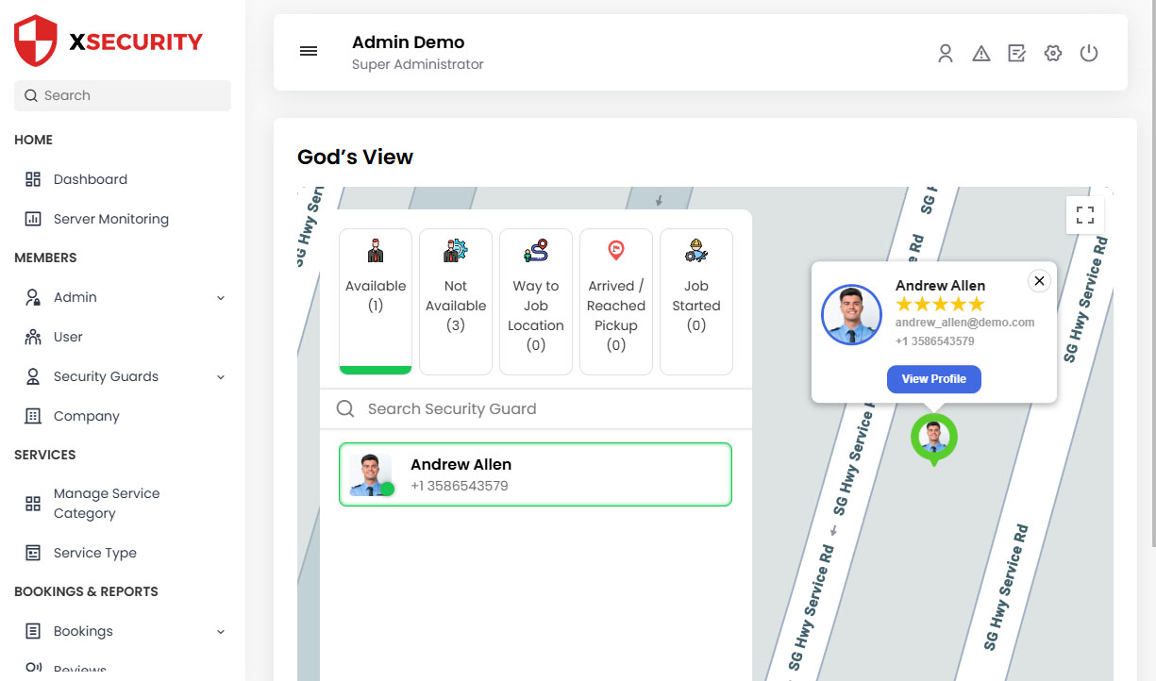1156x681 pixels.
Task: Expand the Admin submenu chevron
Action: click(221, 298)
